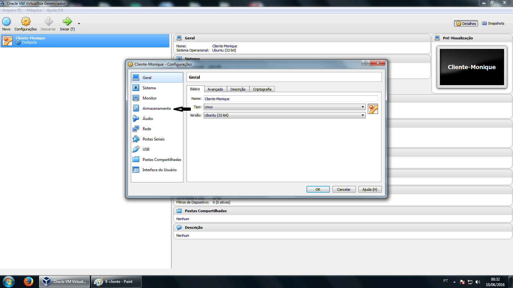Switch to the Criptografia tab

262,89
